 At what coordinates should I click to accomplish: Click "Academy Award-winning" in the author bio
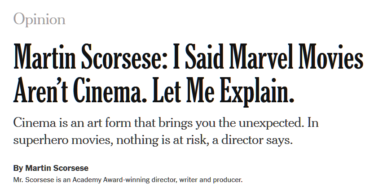[109, 180]
